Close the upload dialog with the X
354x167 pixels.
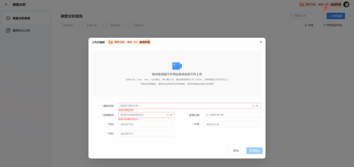click(x=261, y=42)
